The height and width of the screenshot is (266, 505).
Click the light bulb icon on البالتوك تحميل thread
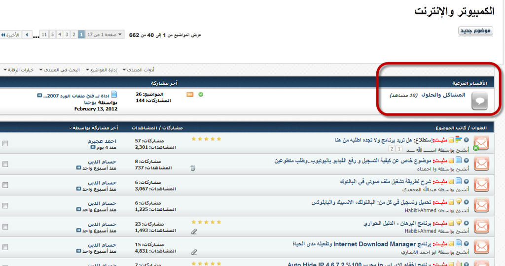(459, 202)
